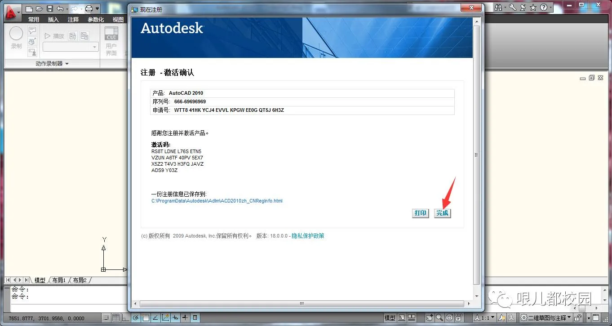
Task: Toggle Lineweight display in the status bar
Action: pyautogui.click(x=185, y=318)
